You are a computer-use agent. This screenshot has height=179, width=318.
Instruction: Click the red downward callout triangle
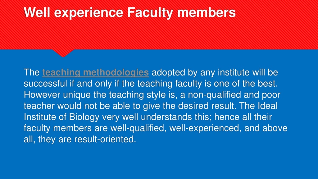point(63,53)
